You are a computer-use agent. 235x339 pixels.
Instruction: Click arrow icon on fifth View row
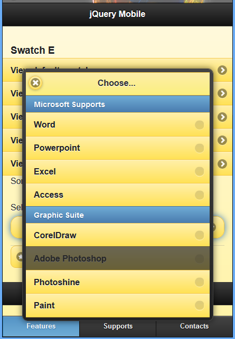click(222, 164)
